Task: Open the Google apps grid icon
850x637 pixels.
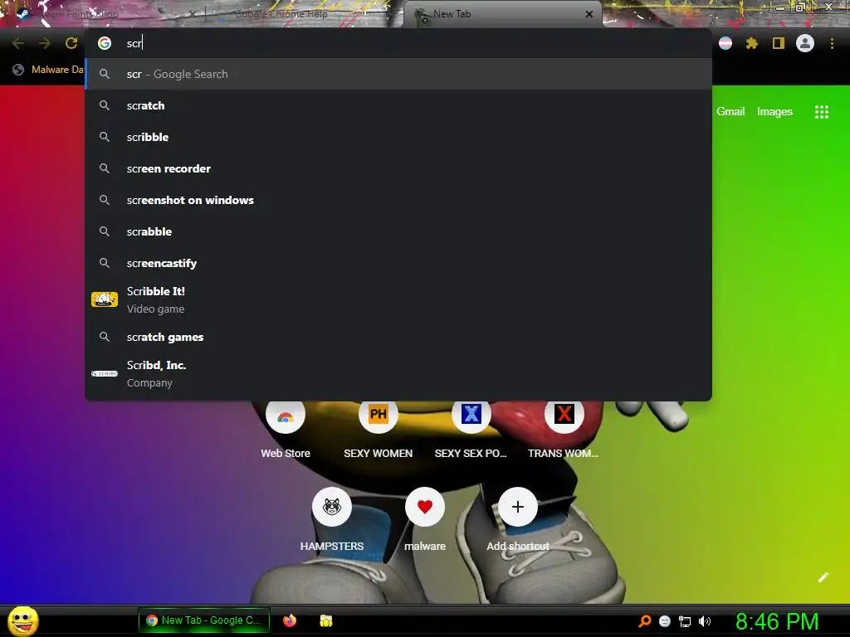Action: (822, 112)
